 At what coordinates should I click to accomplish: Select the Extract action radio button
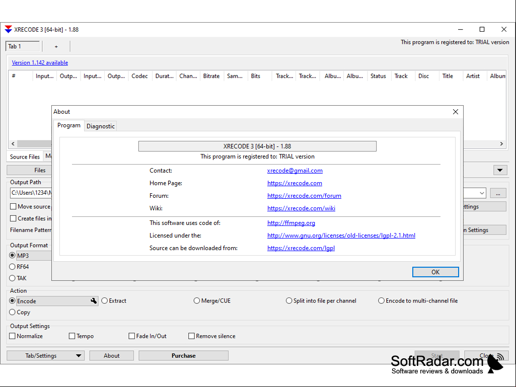pyautogui.click(x=105, y=301)
